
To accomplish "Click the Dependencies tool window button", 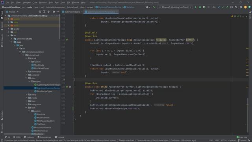I will [x=44, y=137].
